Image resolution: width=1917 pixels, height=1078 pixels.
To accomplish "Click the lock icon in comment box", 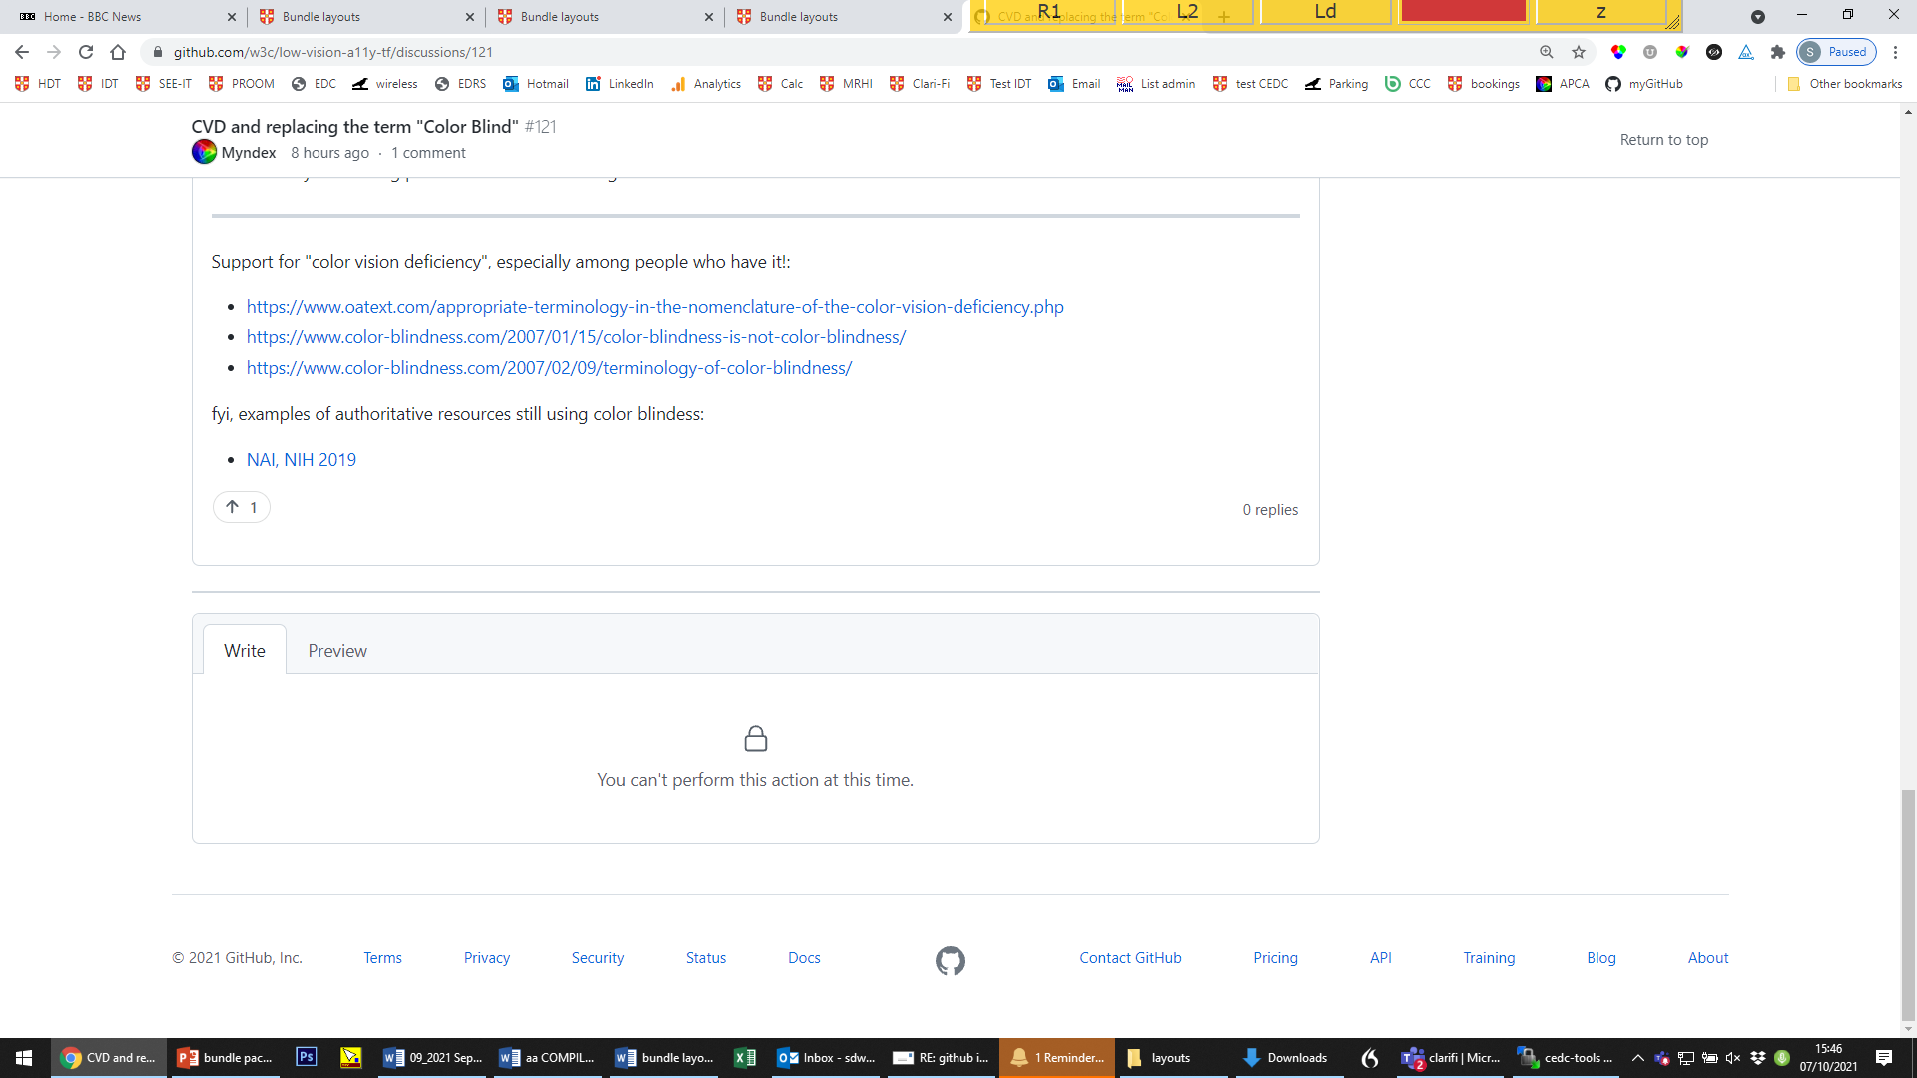I will [x=756, y=739].
